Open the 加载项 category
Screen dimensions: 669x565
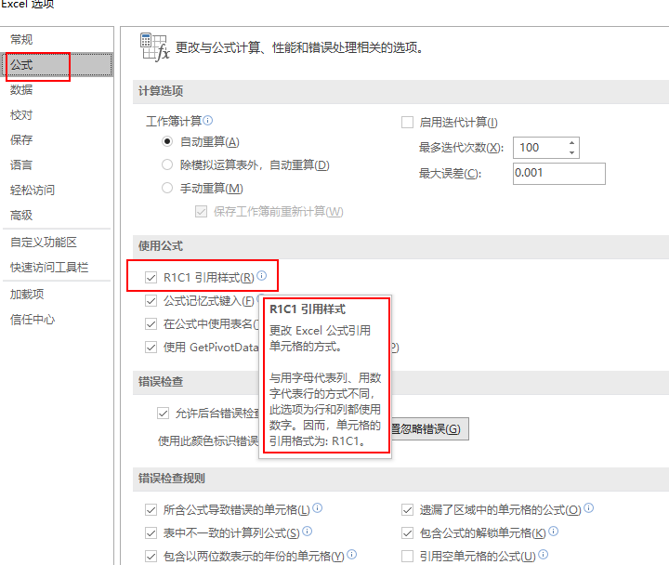27,294
